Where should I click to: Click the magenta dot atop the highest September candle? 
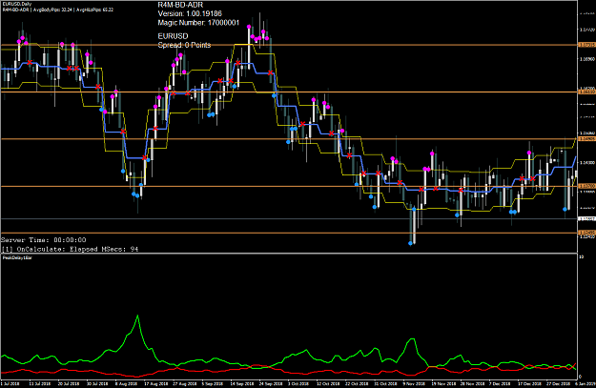point(249,27)
